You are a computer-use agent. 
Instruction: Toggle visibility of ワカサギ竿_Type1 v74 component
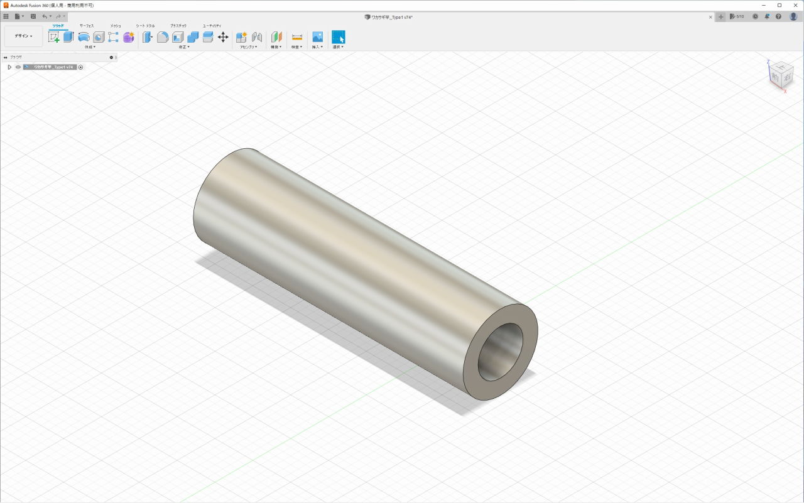click(18, 67)
